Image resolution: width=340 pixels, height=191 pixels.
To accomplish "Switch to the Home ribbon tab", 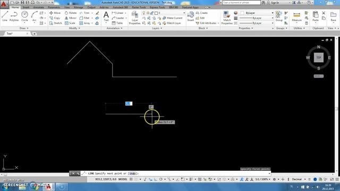I will [x=15, y=7].
